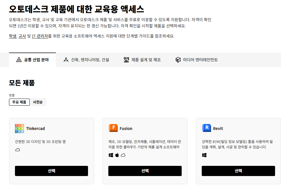Click the Revit description starting with 강력한 BIM
The width and height of the screenshot is (281, 191).
[237, 144]
